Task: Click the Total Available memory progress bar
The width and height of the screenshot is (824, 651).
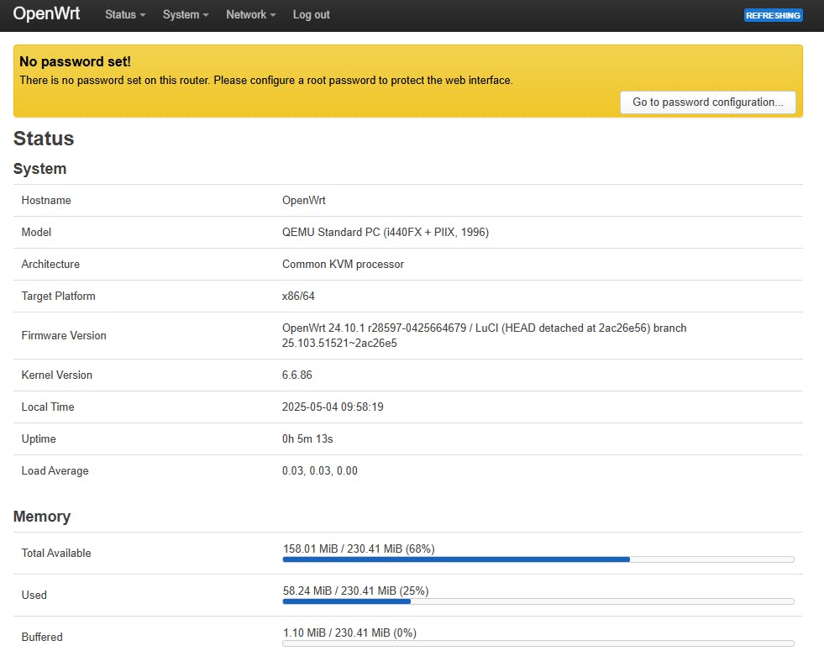Action: pos(538,559)
